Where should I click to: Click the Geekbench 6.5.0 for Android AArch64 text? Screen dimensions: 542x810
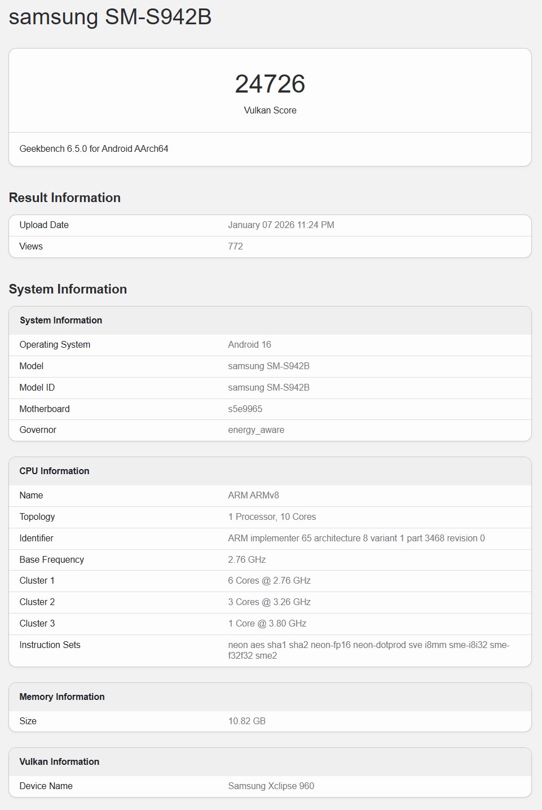pyautogui.click(x=94, y=149)
